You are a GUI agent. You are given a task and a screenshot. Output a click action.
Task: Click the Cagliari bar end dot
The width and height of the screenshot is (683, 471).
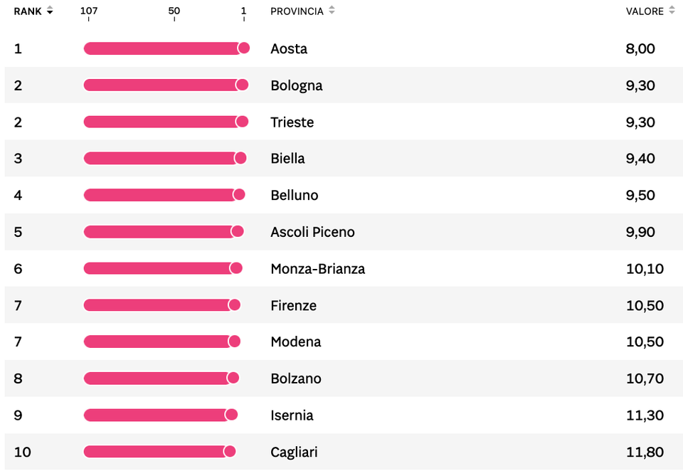tap(230, 451)
